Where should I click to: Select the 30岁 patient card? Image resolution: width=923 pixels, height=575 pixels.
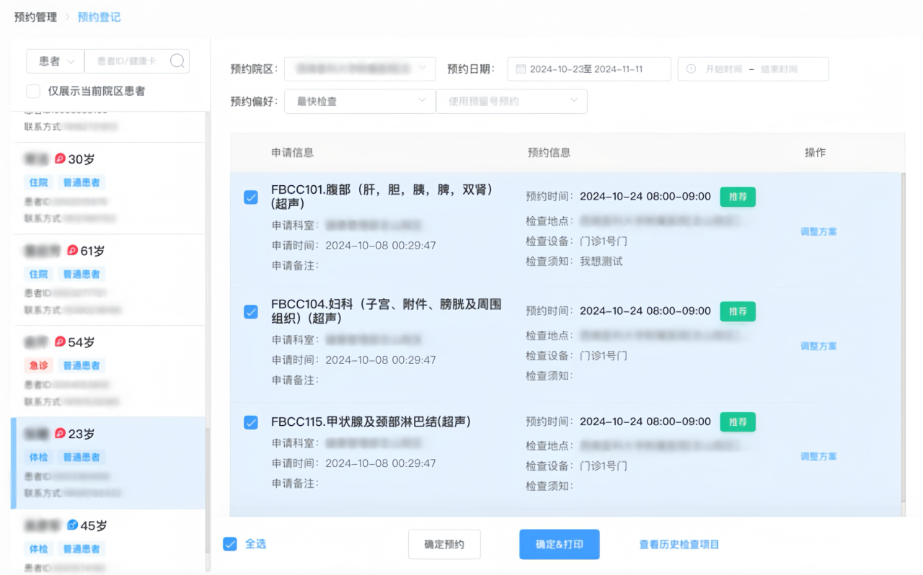pyautogui.click(x=108, y=188)
